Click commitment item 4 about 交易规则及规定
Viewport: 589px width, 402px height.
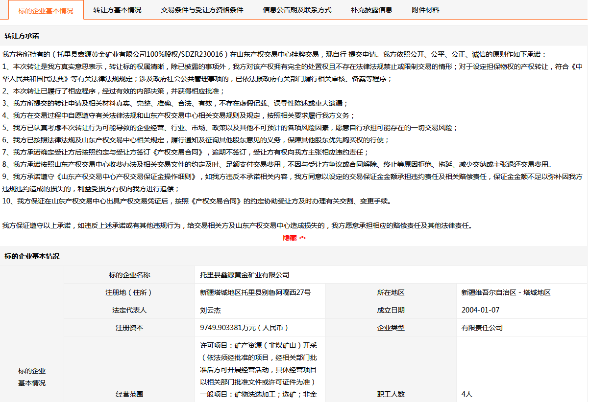(x=178, y=115)
